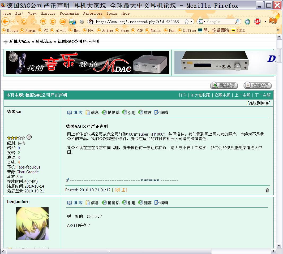Screen dimensions: 283x254
Task: Click the Forward arrow button
Action: point(13,22)
